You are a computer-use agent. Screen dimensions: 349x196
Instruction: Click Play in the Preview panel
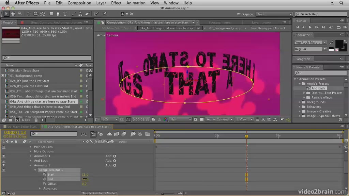[x=310, y=27]
